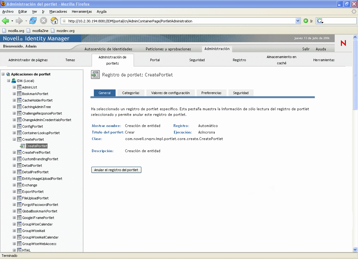This screenshot has height=259, width=358.
Task: Open the Back button history dropdown
Action: tap(12, 21)
